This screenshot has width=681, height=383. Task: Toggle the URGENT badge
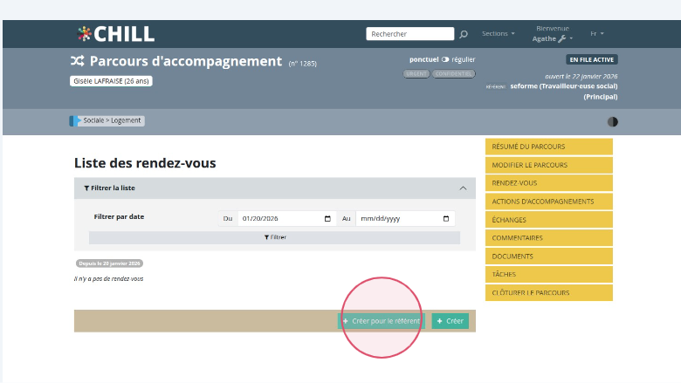point(416,73)
